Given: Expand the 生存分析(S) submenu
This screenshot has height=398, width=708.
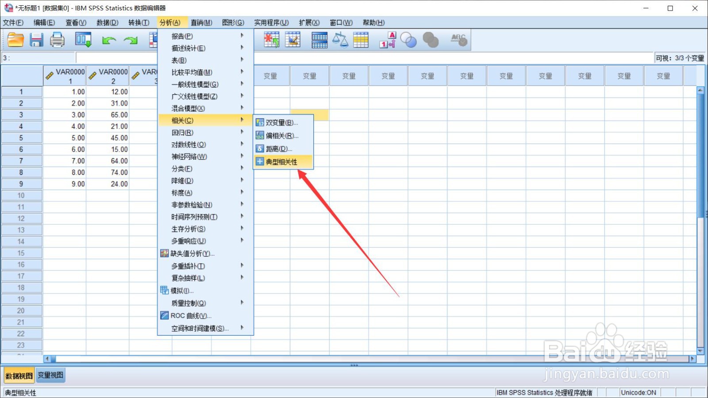Looking at the screenshot, I should 205,229.
